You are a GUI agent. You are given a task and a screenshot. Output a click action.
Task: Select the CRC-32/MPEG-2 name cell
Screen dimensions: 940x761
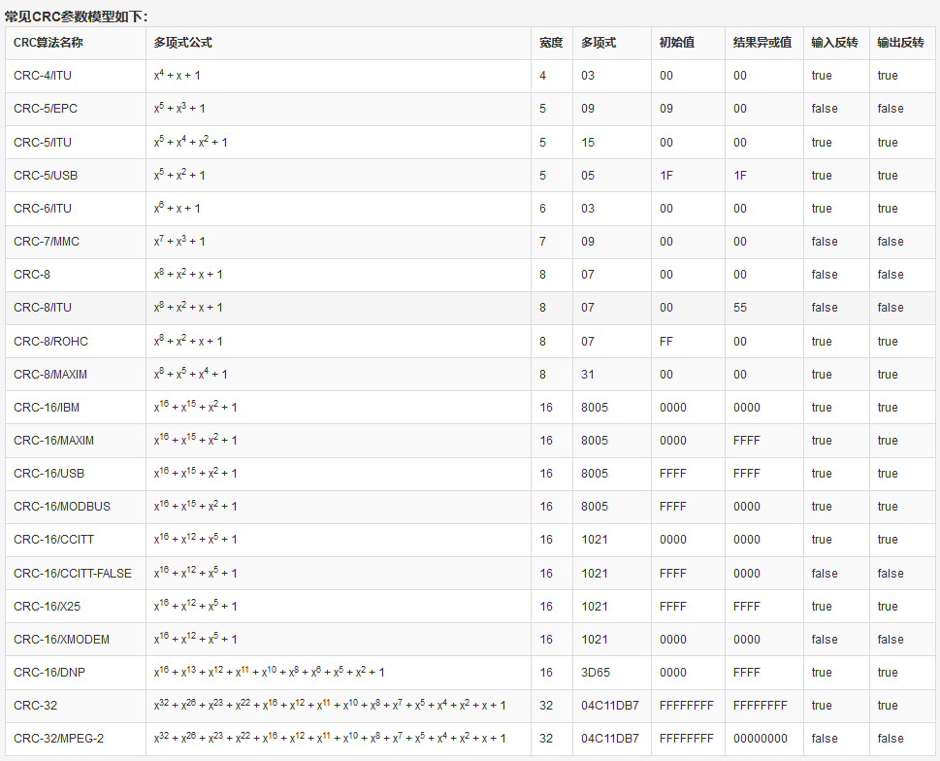58,739
